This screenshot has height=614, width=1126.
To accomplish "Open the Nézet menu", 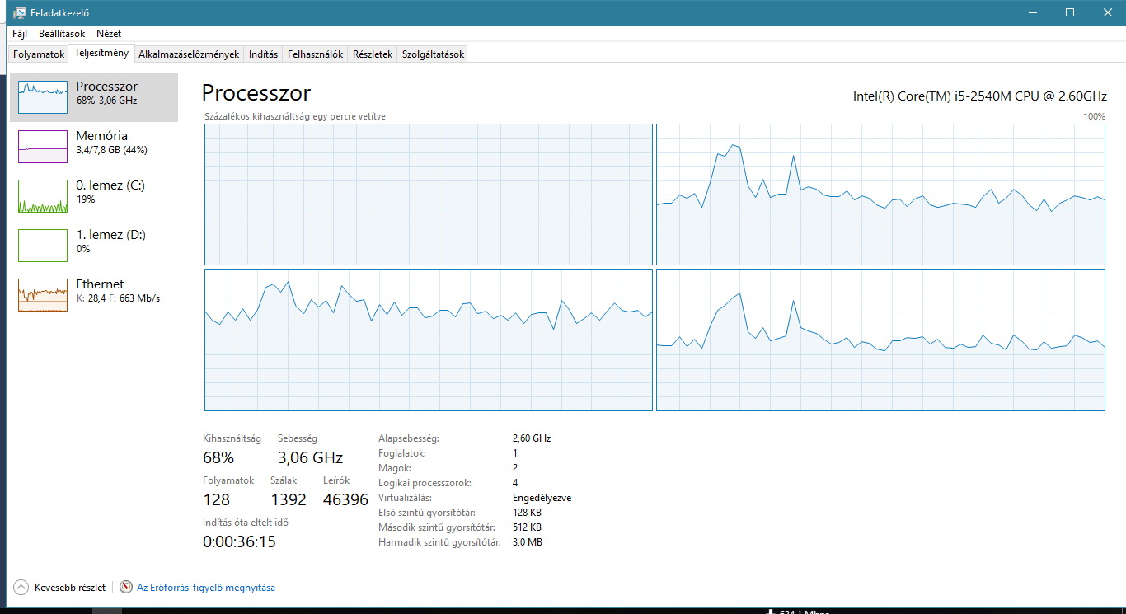I will click(109, 34).
